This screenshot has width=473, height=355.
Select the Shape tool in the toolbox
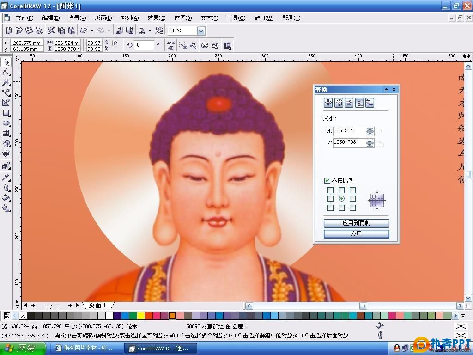click(x=6, y=73)
